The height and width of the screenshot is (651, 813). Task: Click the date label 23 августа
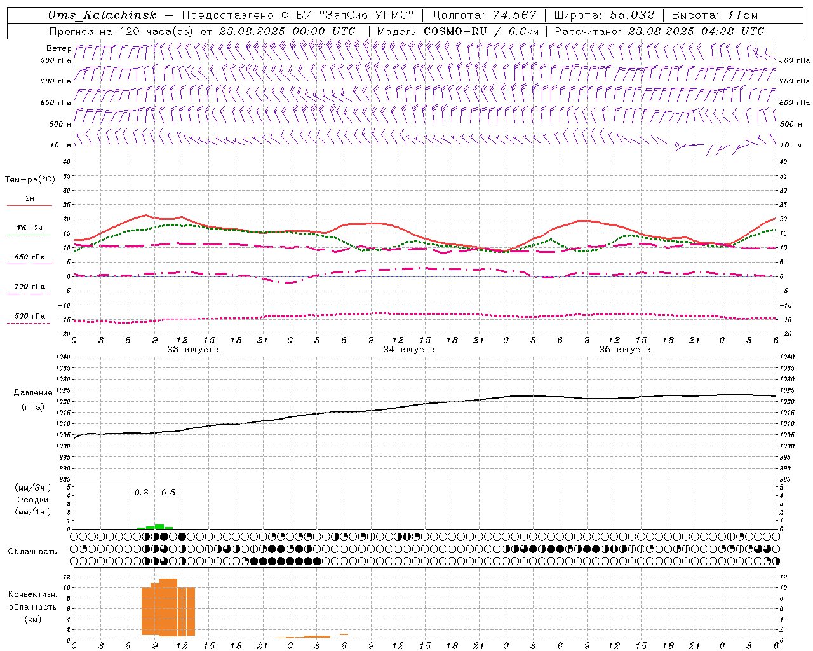tap(193, 350)
